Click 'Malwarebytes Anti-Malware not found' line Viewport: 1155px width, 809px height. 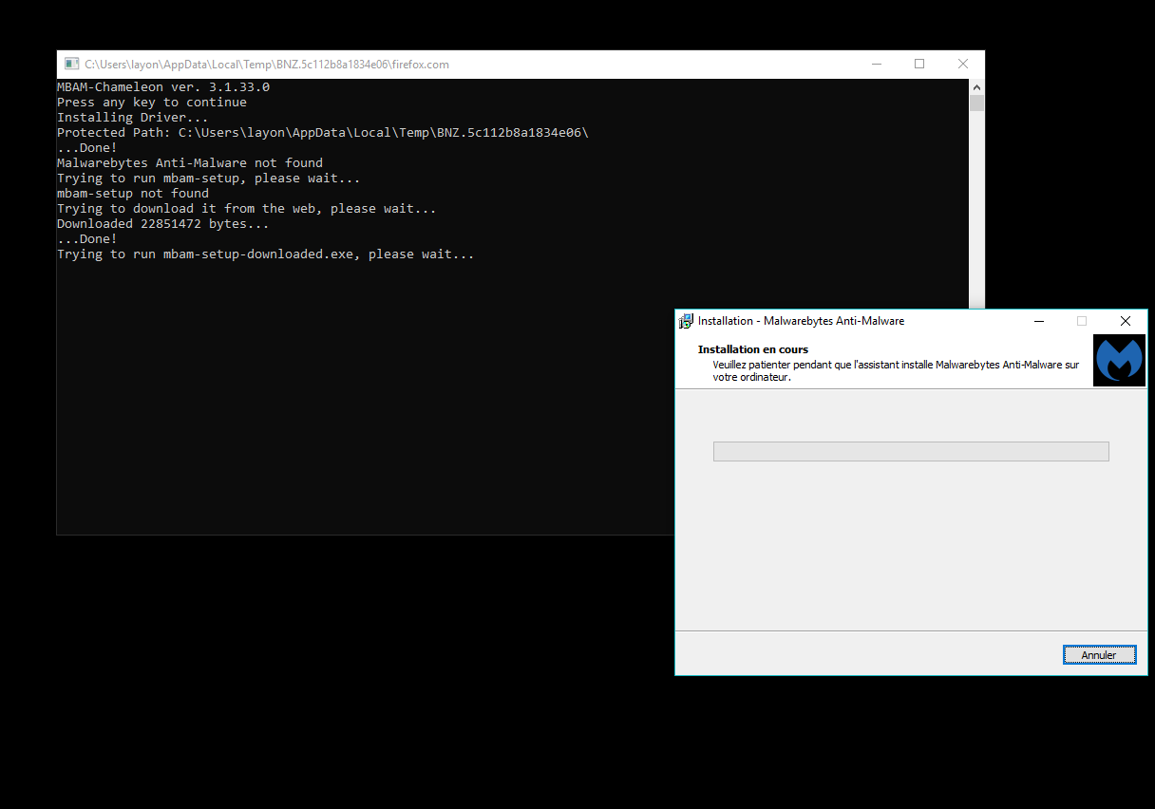point(190,163)
